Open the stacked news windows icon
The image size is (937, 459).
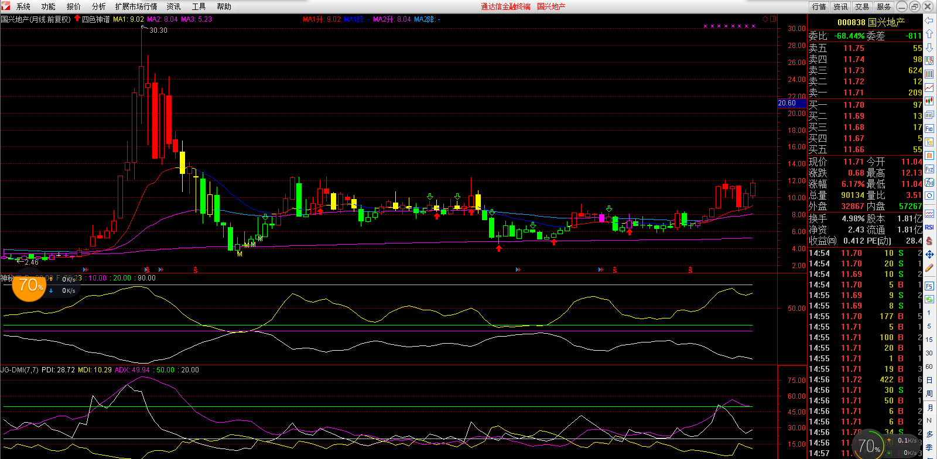pyautogui.click(x=929, y=115)
